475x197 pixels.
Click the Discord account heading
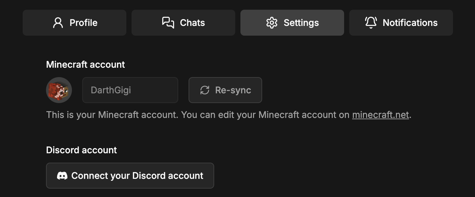point(81,150)
